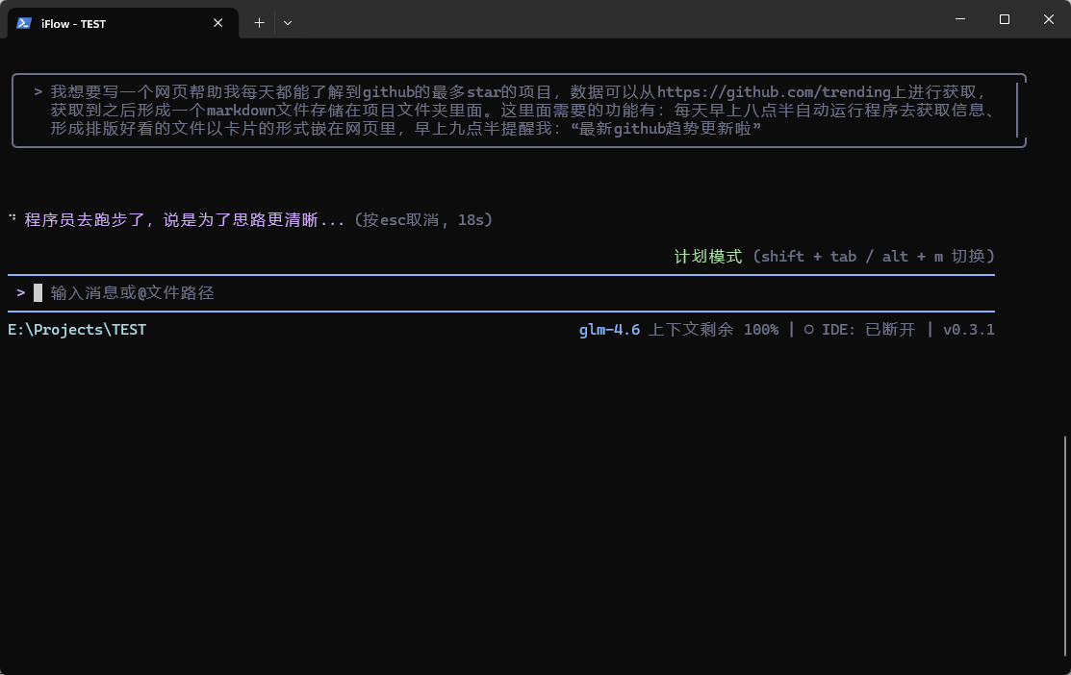
Task: Focus the 输入消息或@文件路径 input field
Action: [132, 293]
